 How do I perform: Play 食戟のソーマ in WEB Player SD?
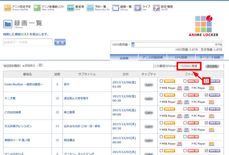click(180, 144)
